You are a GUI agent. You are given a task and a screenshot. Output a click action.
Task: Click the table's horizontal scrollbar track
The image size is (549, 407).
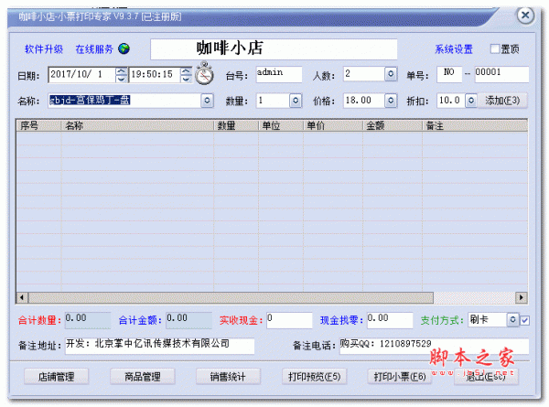[274, 297]
